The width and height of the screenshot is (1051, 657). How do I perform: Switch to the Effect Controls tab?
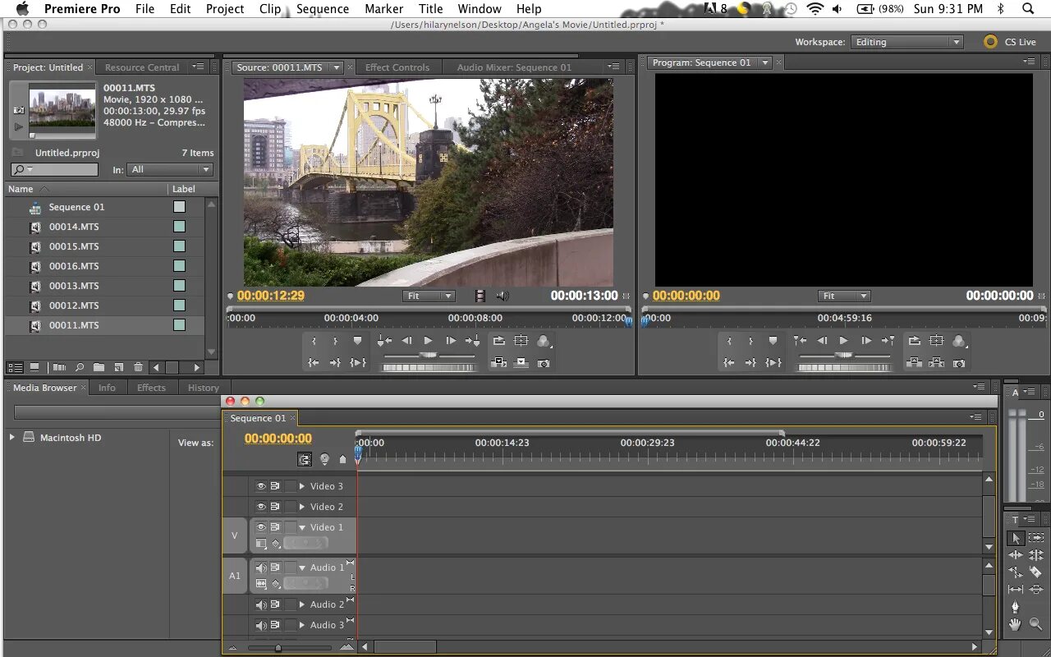coord(397,67)
